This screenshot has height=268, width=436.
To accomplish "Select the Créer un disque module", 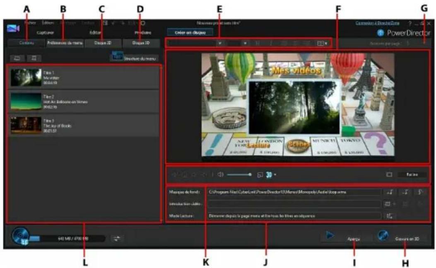I will click(190, 33).
